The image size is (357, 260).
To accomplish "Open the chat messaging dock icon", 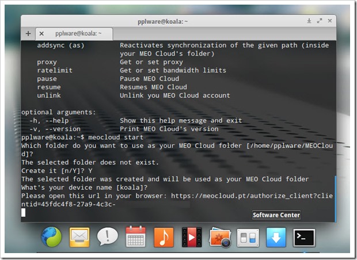I will [108, 236].
